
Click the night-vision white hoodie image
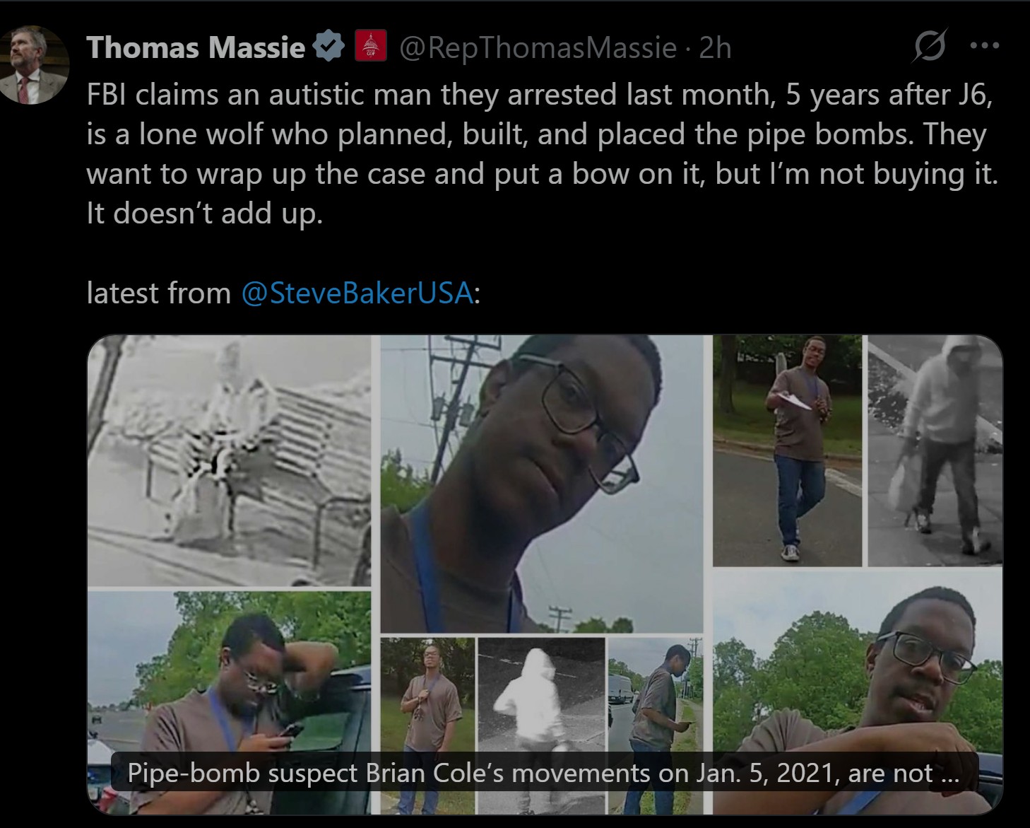pos(541,725)
